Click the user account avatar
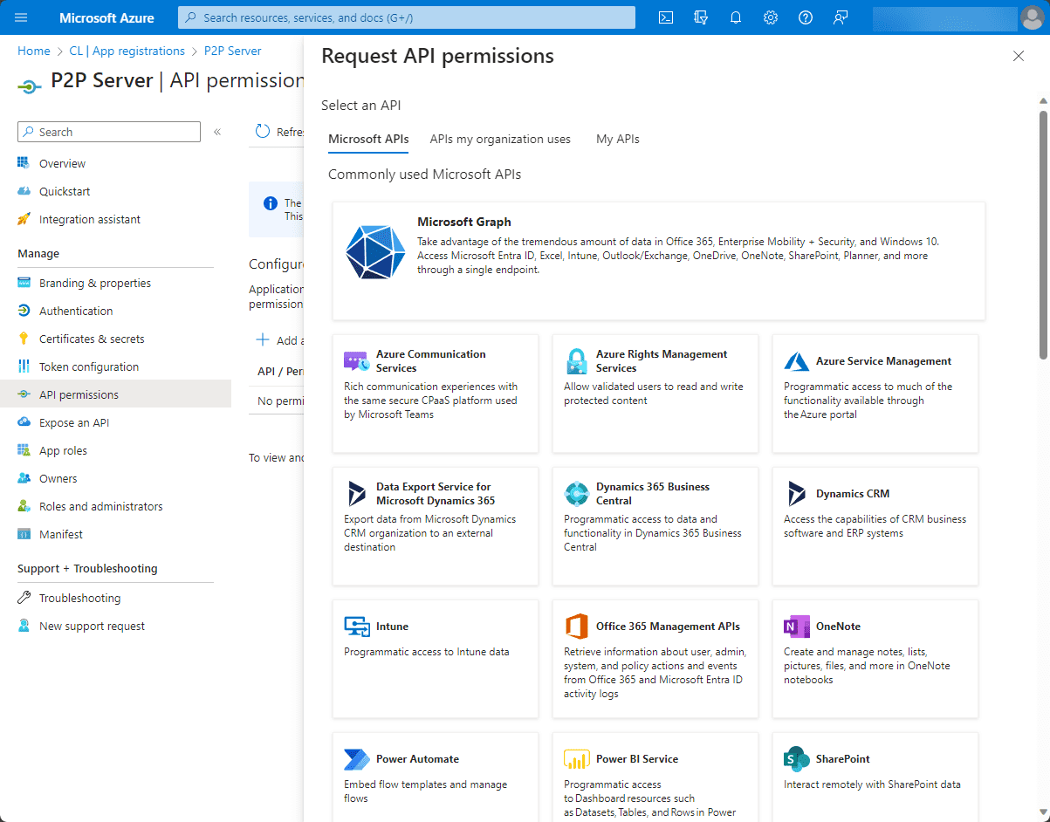Viewport: 1050px width, 822px height. (1031, 17)
